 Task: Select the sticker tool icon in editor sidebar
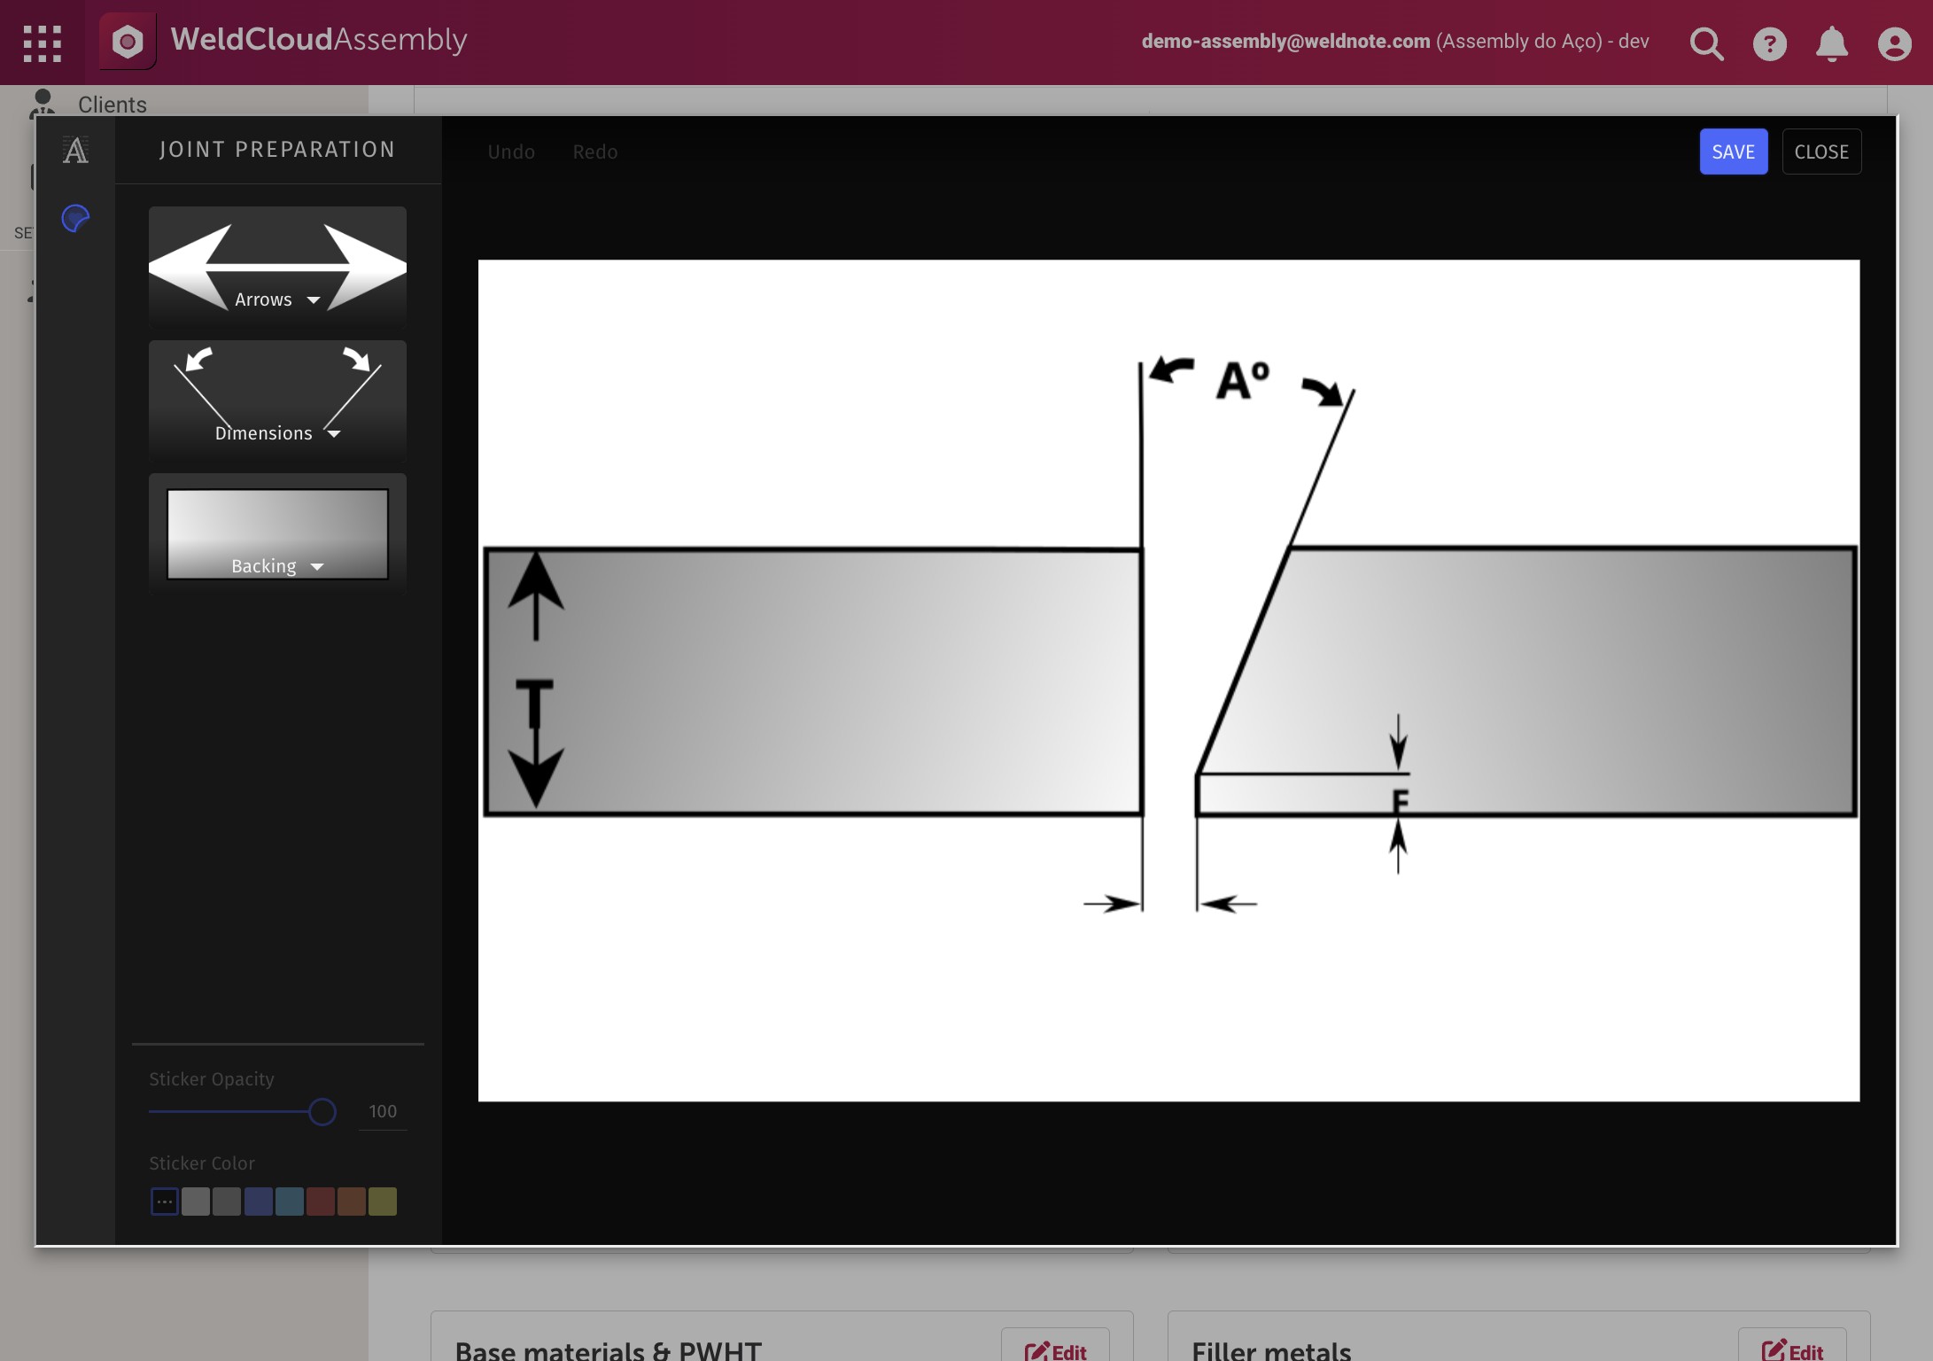[75, 218]
